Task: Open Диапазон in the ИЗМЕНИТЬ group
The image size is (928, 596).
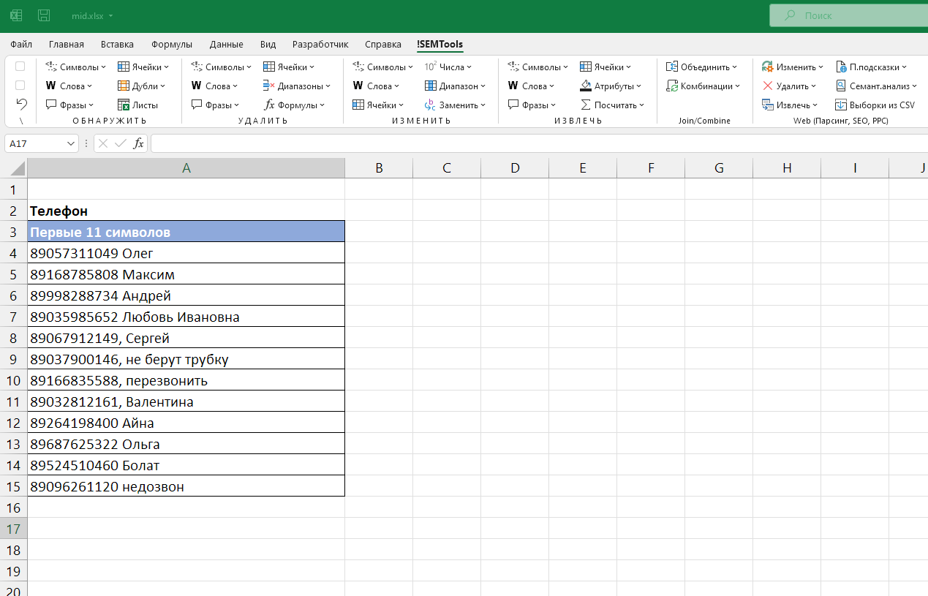Action: [x=455, y=86]
